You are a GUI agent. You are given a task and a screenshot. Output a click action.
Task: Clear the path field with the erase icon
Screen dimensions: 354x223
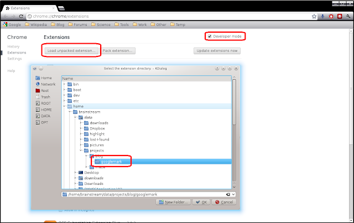228,194
